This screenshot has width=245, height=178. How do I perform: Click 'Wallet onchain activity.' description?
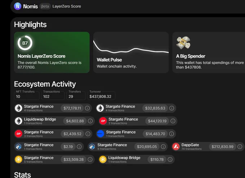(x=117, y=66)
